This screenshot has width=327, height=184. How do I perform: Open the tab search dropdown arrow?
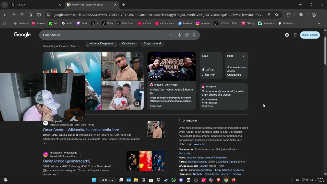[4, 5]
